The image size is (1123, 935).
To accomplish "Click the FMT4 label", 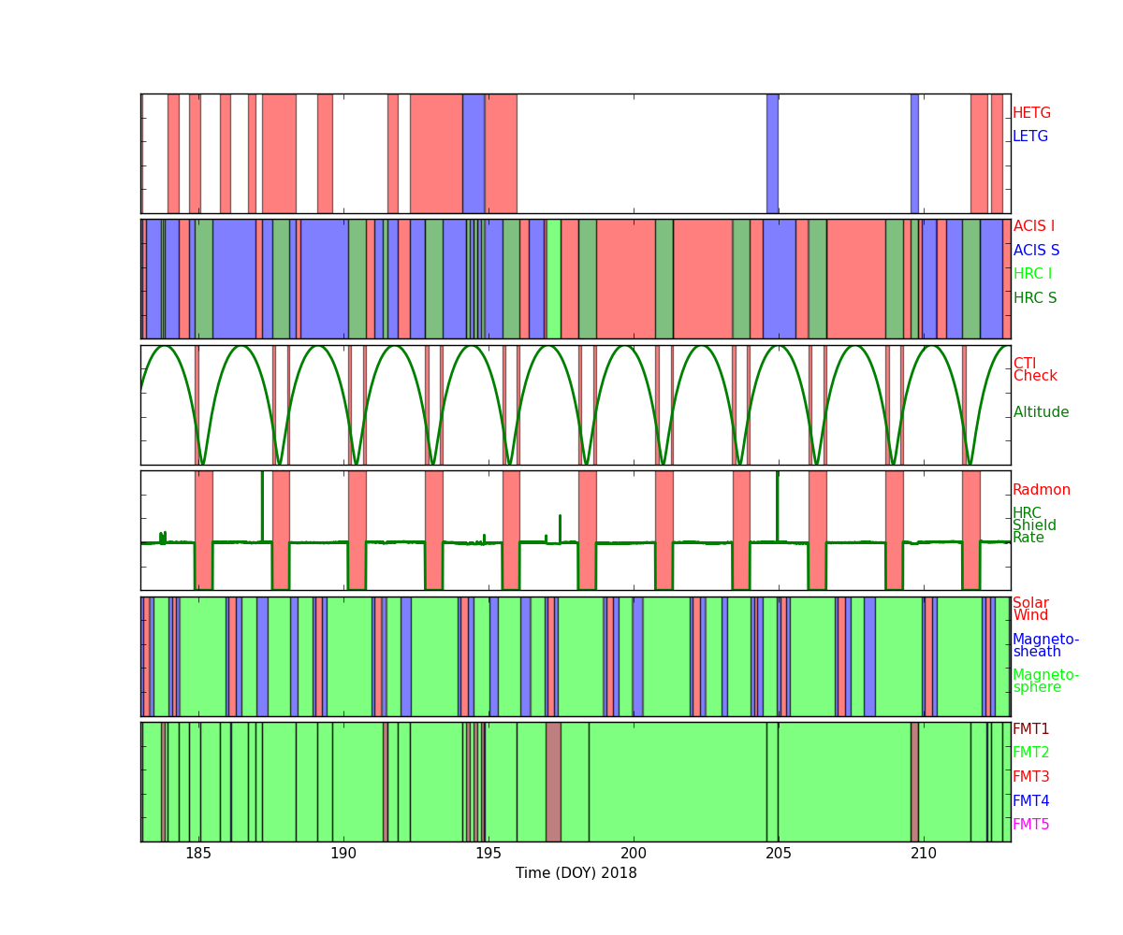I will [x=1030, y=801].
